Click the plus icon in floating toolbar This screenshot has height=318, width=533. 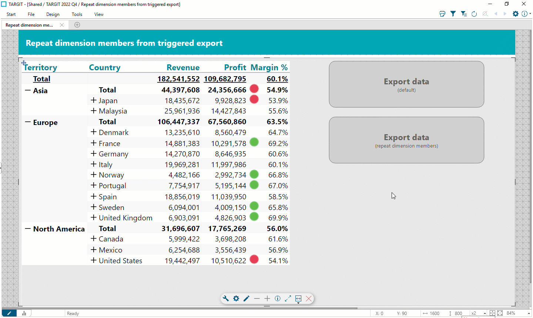[267, 298]
